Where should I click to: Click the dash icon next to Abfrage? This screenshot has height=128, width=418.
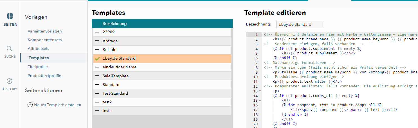(97, 41)
